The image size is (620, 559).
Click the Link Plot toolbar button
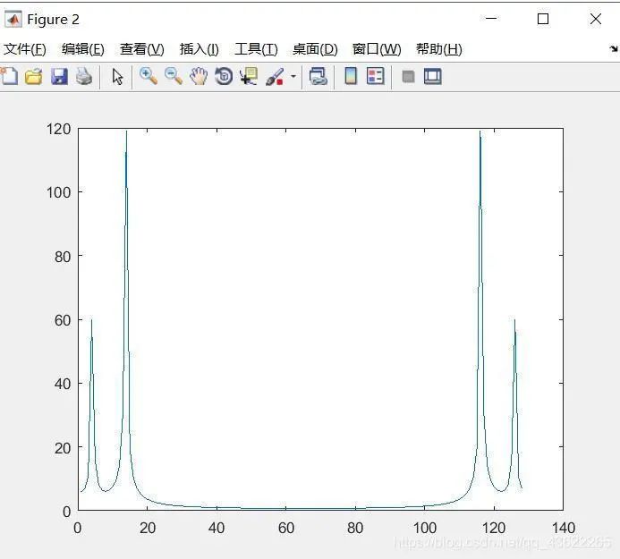click(318, 77)
